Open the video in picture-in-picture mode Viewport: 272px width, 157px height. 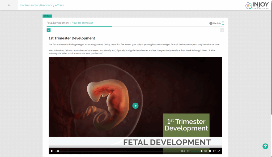[x=214, y=151]
